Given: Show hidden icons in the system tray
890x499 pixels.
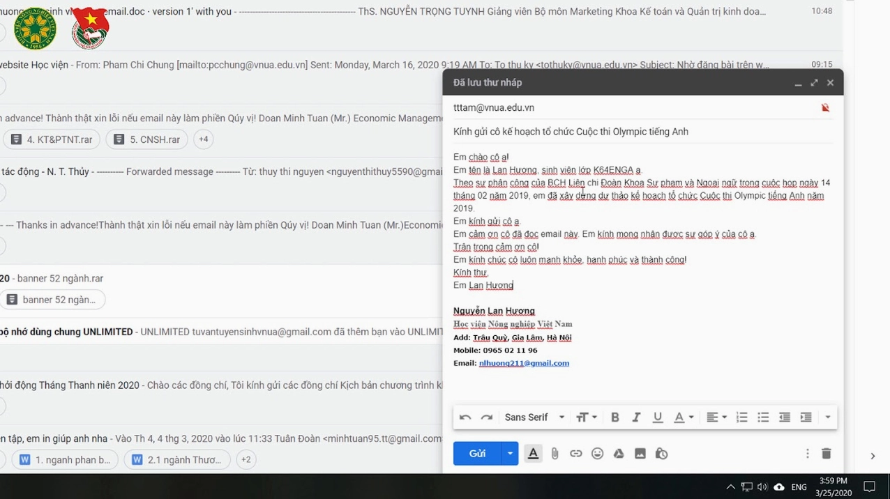Looking at the screenshot, I should tap(730, 487).
